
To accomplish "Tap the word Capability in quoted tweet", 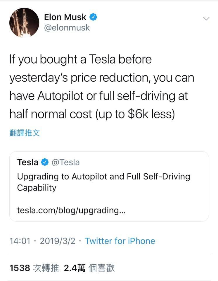I will (37, 188).
